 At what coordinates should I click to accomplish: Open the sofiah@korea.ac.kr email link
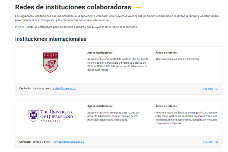[64, 88]
